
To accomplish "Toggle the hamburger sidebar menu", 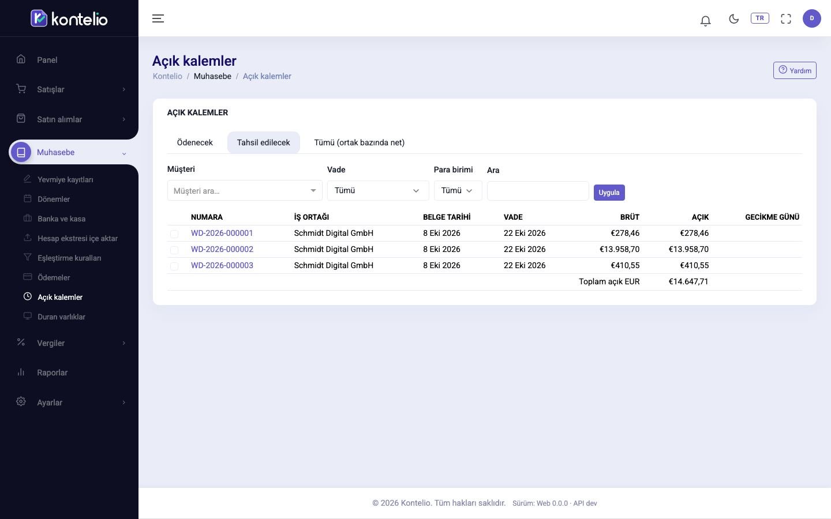I will (158, 18).
